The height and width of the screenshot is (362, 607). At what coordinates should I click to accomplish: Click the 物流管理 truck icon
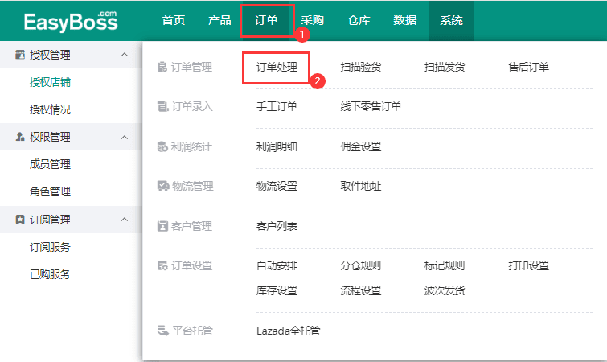pos(162,187)
